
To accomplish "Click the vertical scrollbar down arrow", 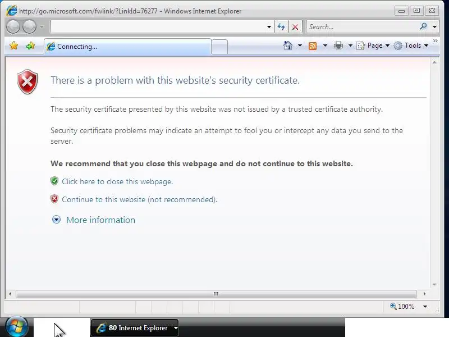I will point(434,284).
